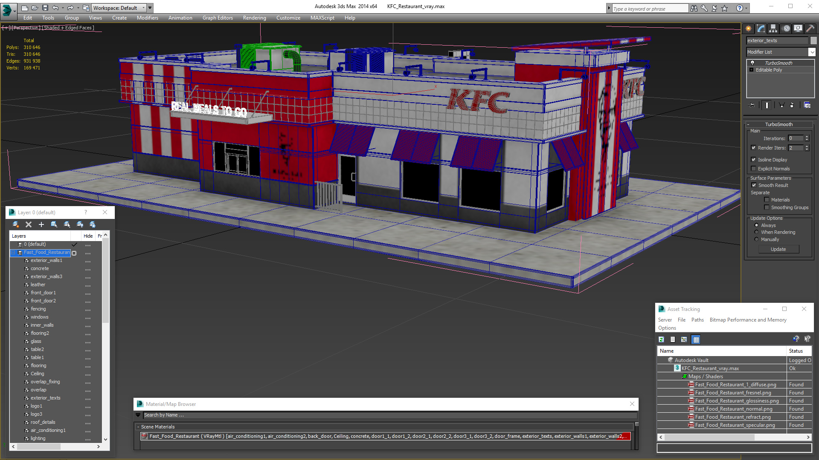The height and width of the screenshot is (460, 819).
Task: Open the Hierarchy command panel tab
Action: click(x=773, y=29)
